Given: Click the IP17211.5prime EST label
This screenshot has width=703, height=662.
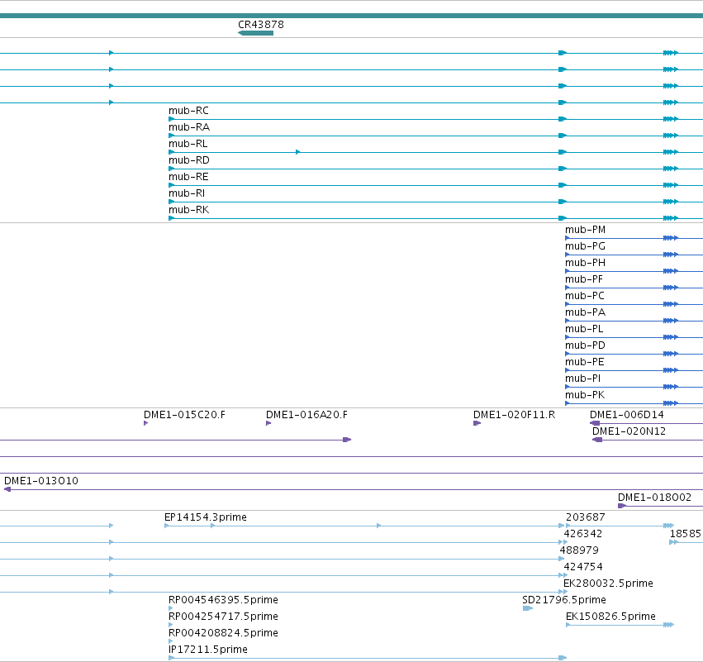Looking at the screenshot, I should coord(208,650).
